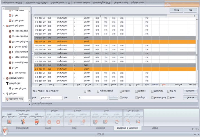Tick the Miss Punch checkbox
This screenshot has width=200, height=137.
(152, 91)
